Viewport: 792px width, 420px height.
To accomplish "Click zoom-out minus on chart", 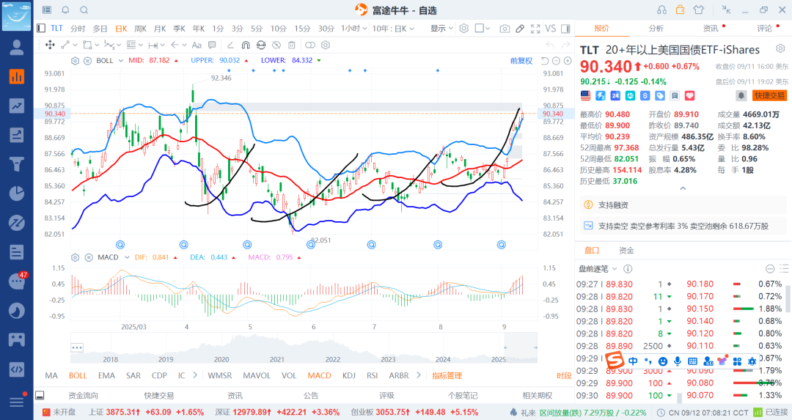I will [556, 61].
